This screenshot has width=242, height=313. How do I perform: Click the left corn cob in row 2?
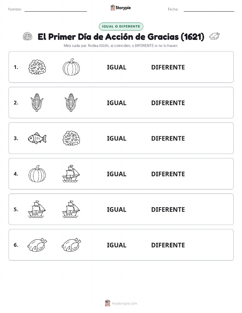coord(37,103)
